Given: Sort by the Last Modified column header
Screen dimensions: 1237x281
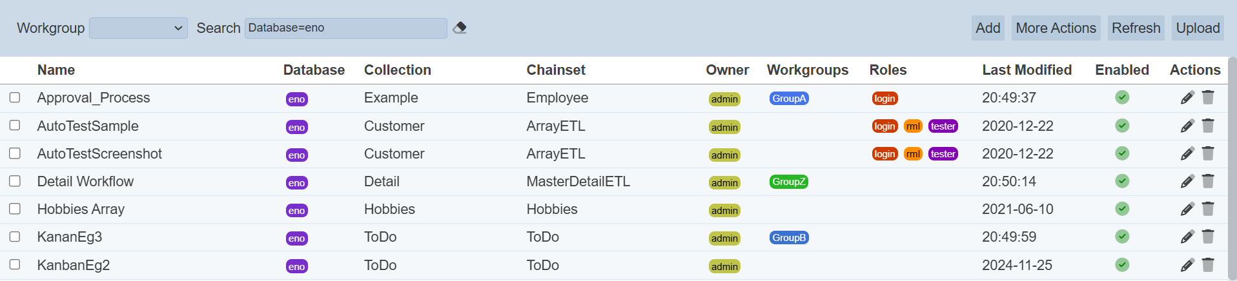Looking at the screenshot, I should [x=1027, y=70].
